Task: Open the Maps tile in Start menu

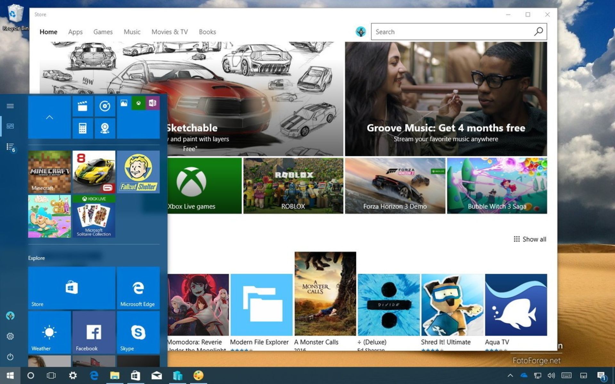Action: [105, 128]
